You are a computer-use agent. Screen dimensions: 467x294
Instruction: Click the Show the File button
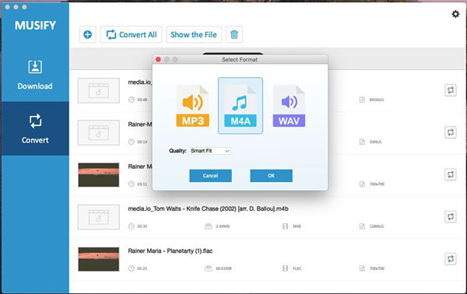[x=194, y=34]
